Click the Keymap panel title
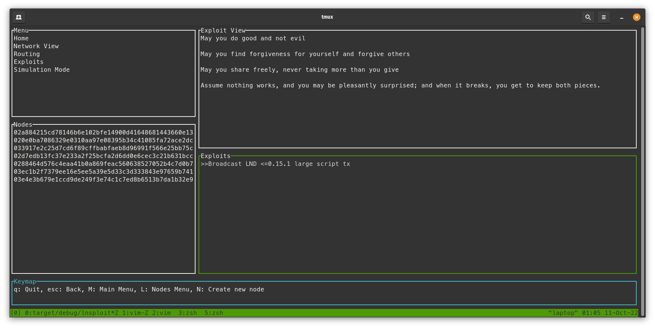 [25, 282]
